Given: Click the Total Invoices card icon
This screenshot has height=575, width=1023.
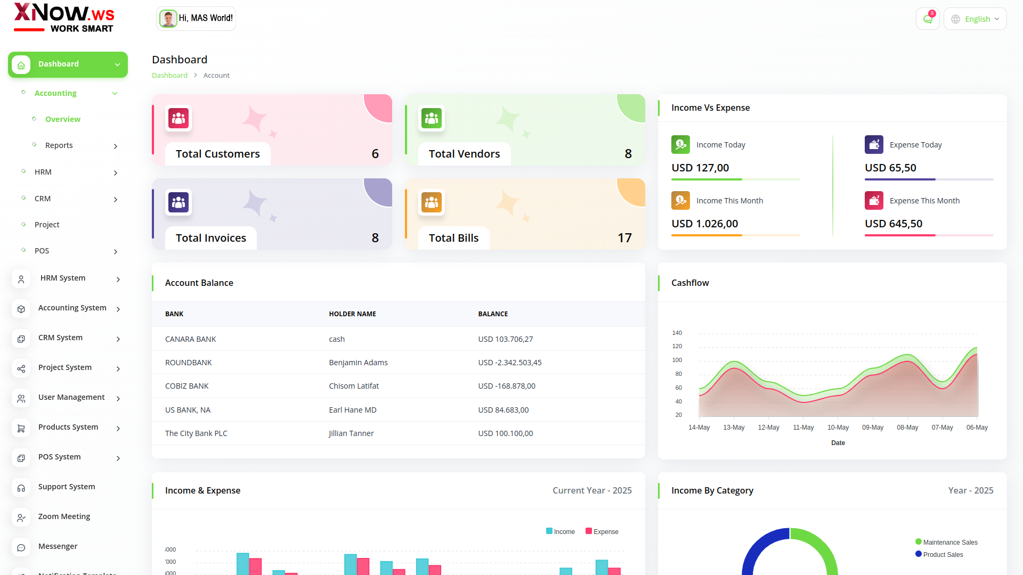Looking at the screenshot, I should coord(178,202).
